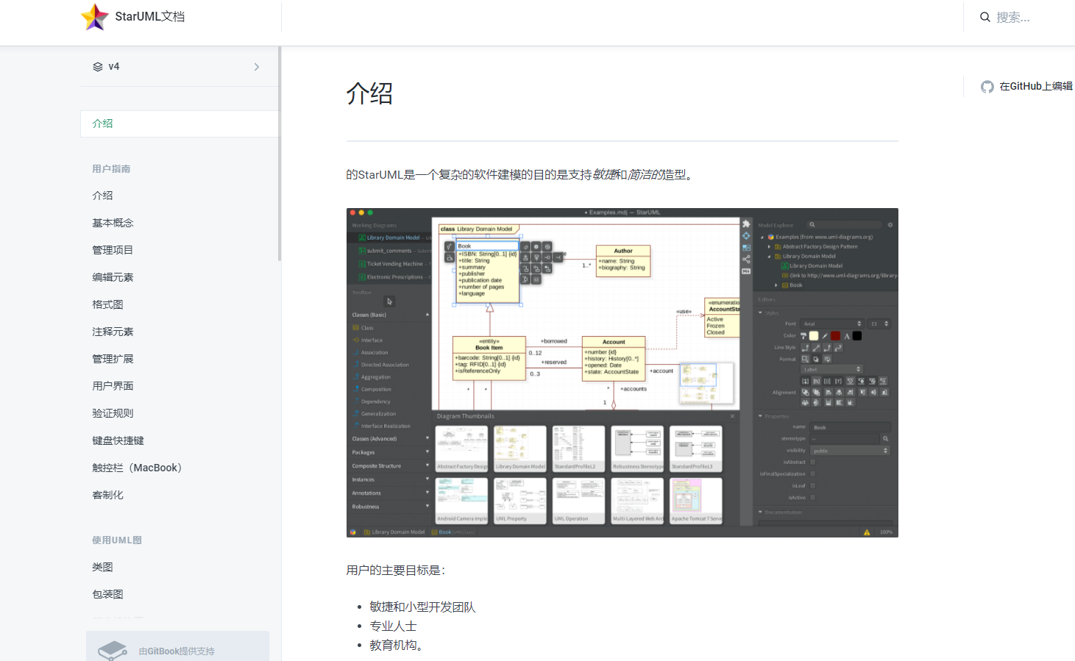The width and height of the screenshot is (1075, 661).
Task: Follow the 在GitHub上编辑 link
Action: click(1037, 86)
